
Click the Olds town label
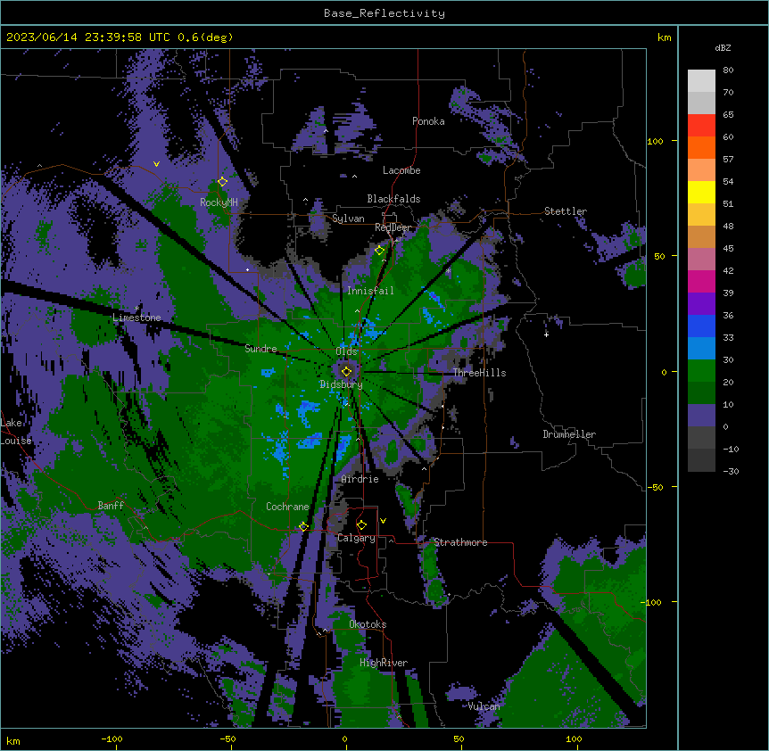346,351
